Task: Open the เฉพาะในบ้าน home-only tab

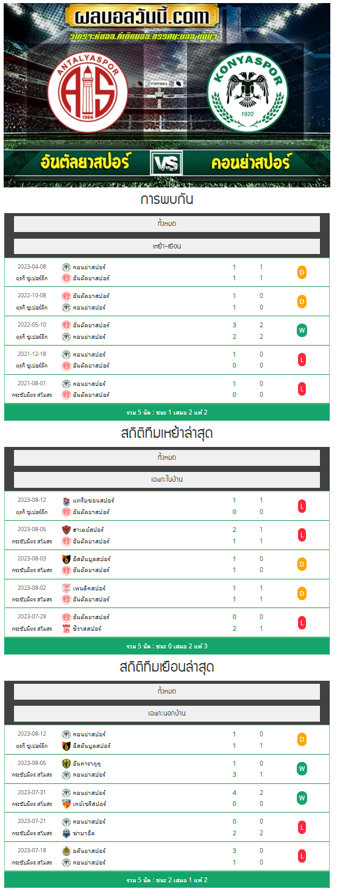Action: [x=167, y=480]
